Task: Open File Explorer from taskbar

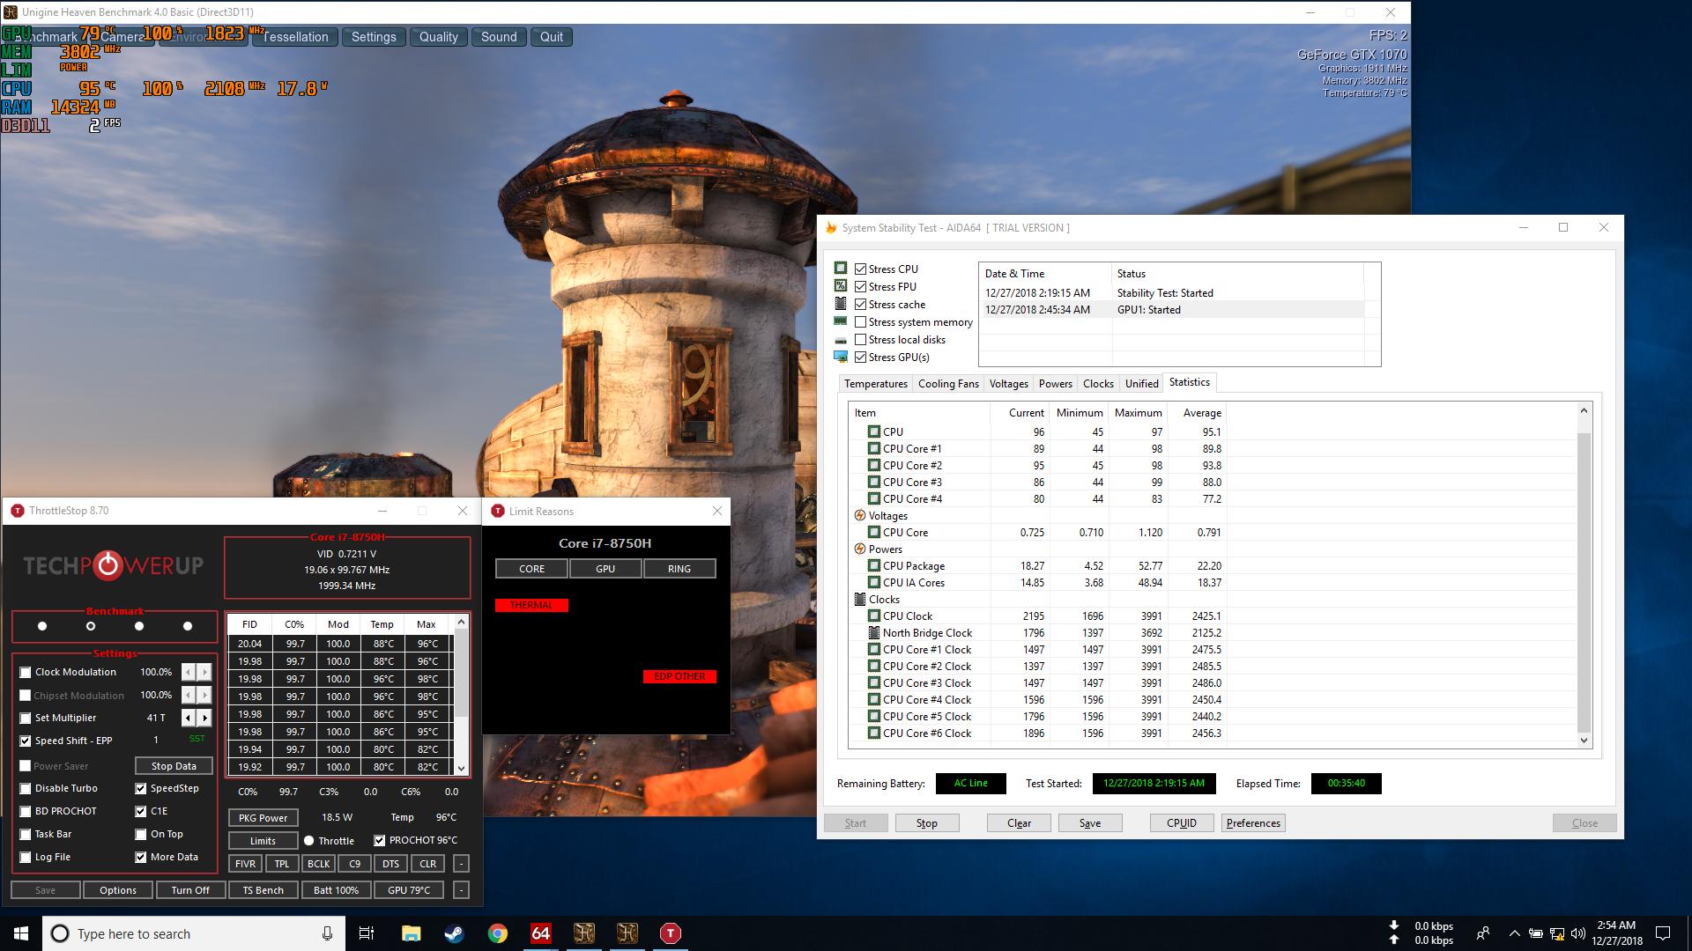Action: click(x=411, y=933)
